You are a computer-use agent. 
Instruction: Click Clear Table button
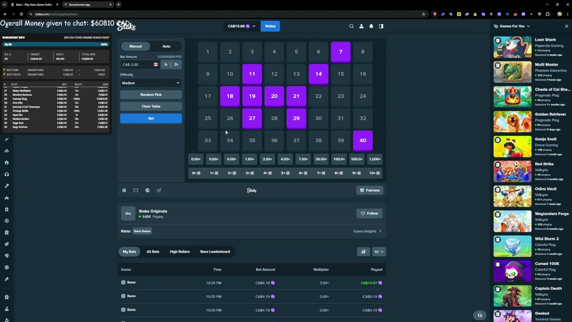(x=151, y=106)
